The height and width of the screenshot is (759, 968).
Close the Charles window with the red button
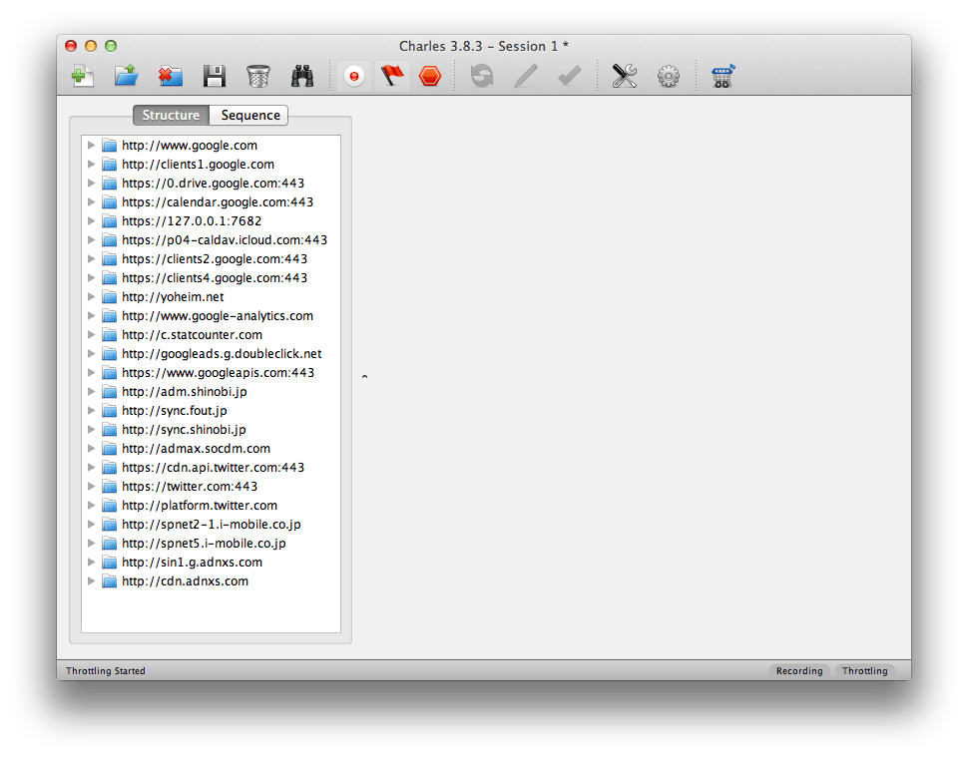[x=71, y=46]
